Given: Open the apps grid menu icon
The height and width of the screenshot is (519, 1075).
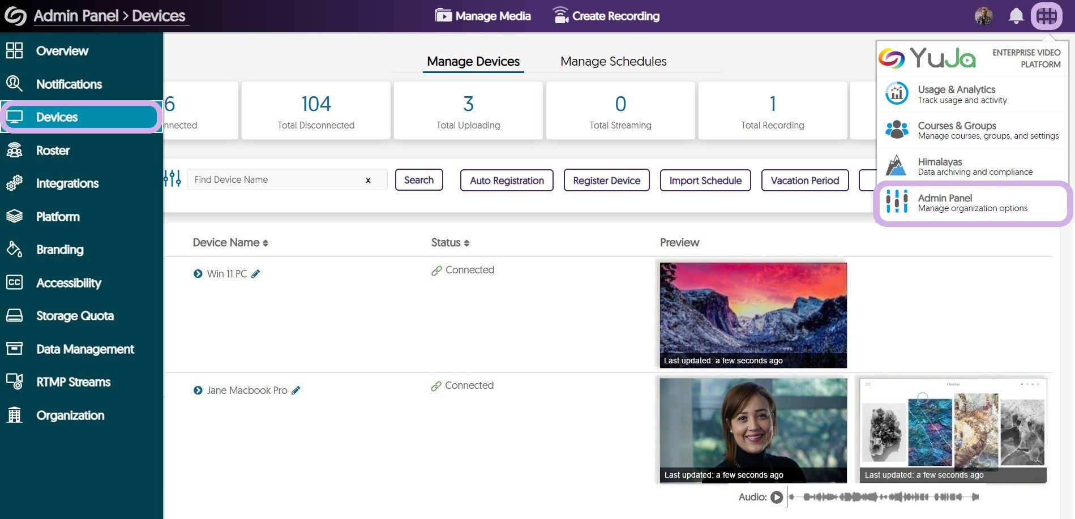Looking at the screenshot, I should click(1046, 16).
